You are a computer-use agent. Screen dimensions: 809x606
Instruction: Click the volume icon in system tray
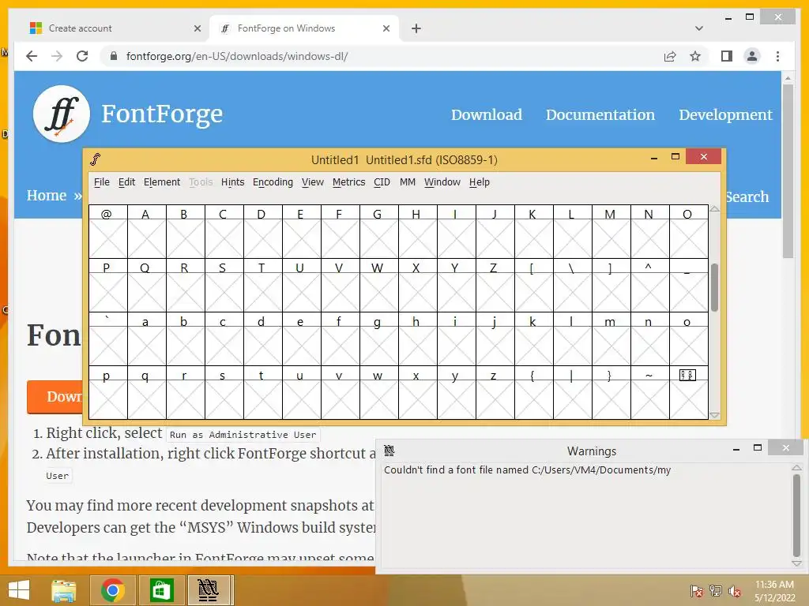point(734,591)
